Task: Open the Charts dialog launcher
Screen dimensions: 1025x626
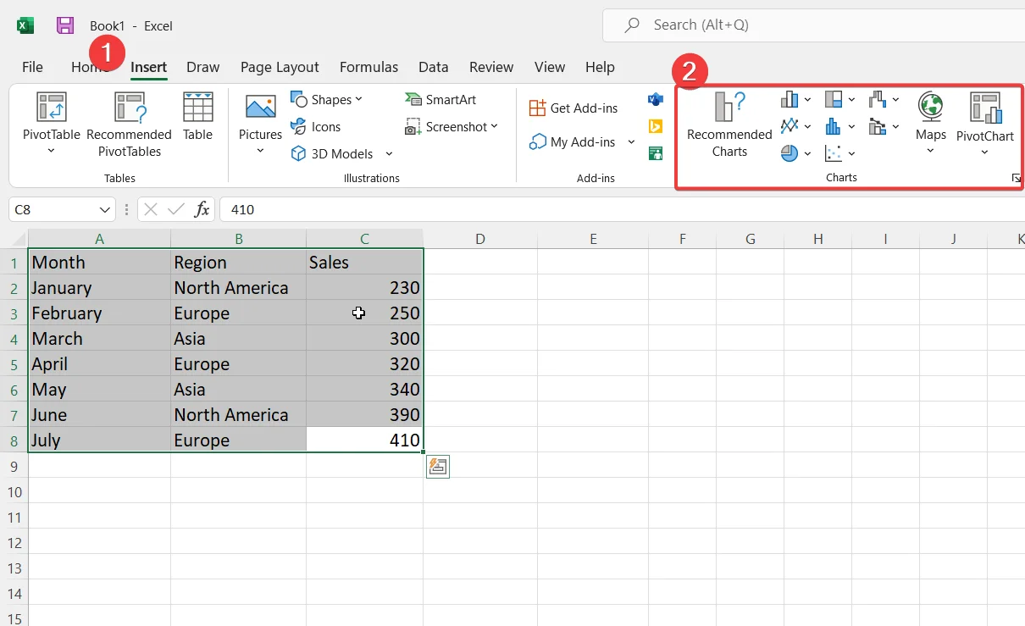Action: coord(1016,178)
